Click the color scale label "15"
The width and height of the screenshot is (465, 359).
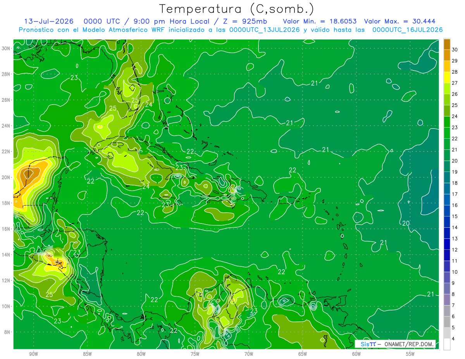pyautogui.click(x=455, y=216)
